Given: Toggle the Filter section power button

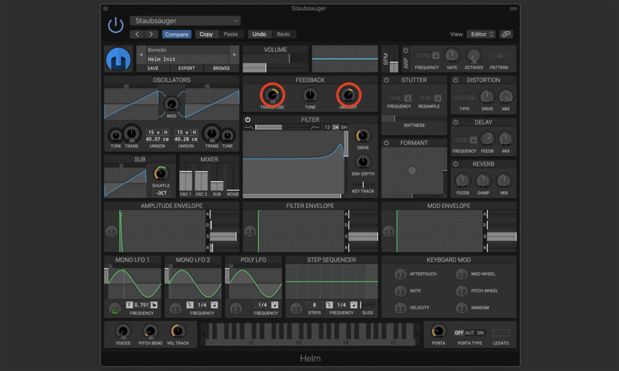Looking at the screenshot, I should coord(248,120).
